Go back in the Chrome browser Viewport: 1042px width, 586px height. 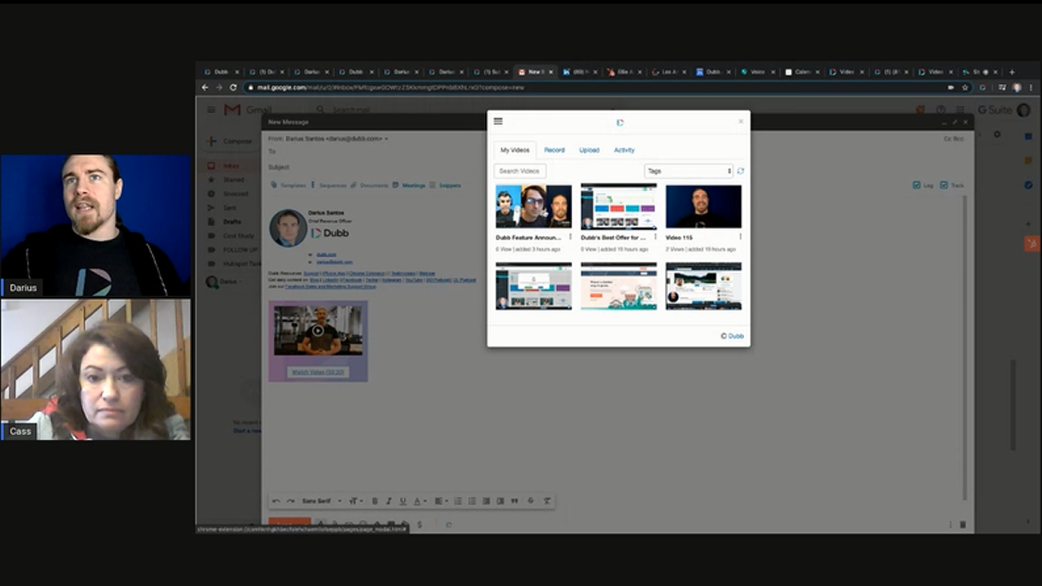coord(205,87)
